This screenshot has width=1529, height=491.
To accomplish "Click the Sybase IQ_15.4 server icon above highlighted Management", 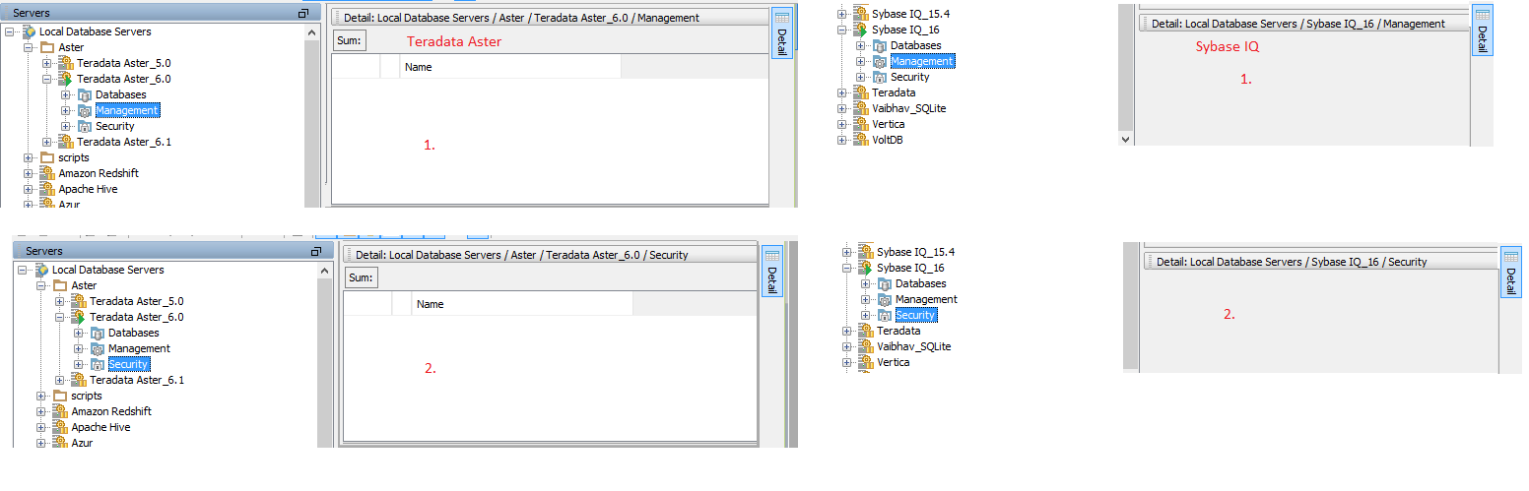I will 860,14.
